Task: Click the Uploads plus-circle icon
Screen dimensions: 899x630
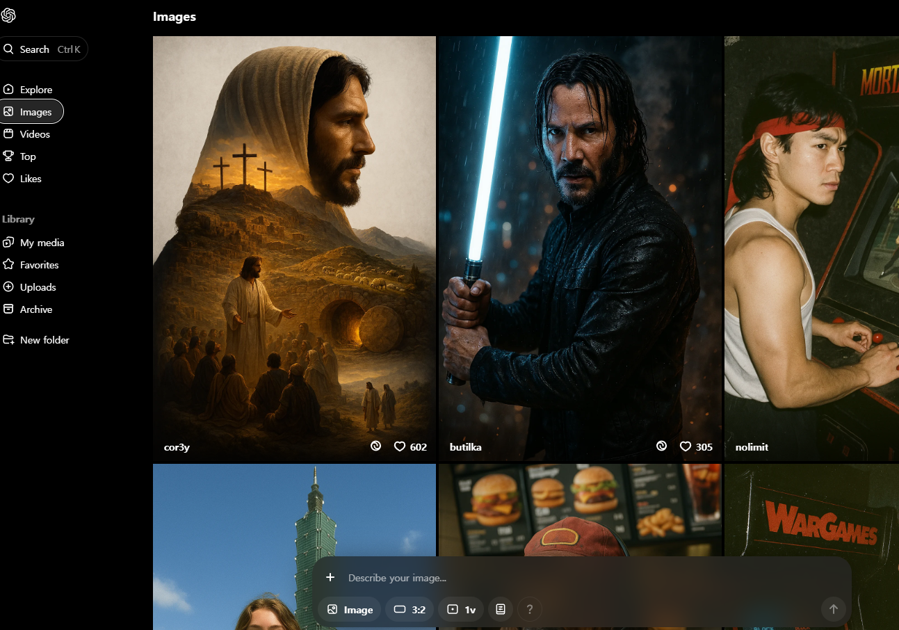Action: coord(8,287)
